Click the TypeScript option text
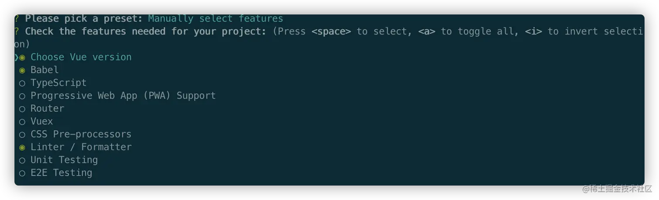The width and height of the screenshot is (659, 200). point(58,83)
